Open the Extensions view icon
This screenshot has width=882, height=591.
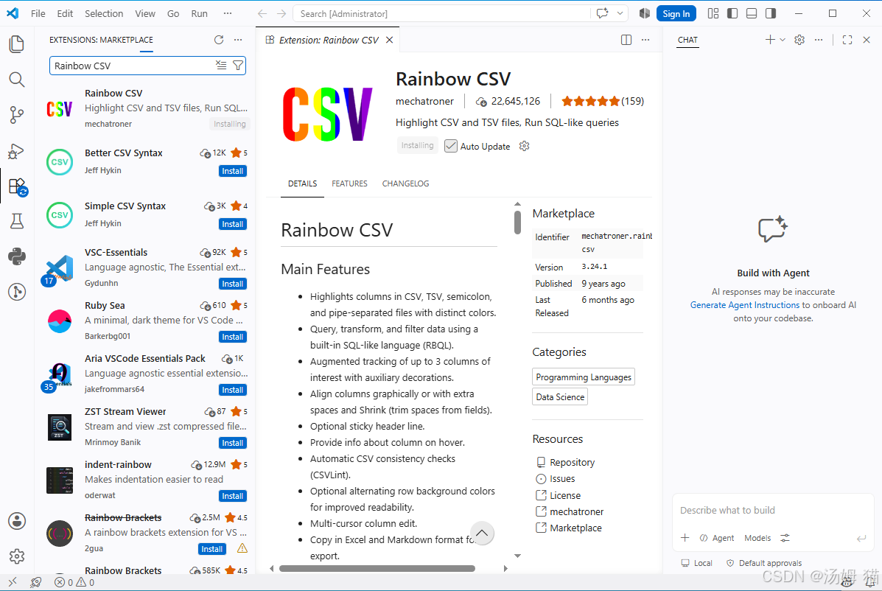pyautogui.click(x=17, y=186)
